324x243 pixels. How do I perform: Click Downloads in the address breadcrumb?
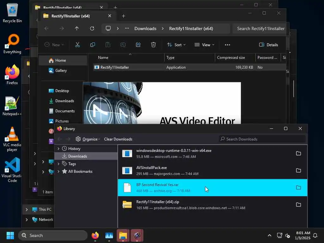[145, 28]
